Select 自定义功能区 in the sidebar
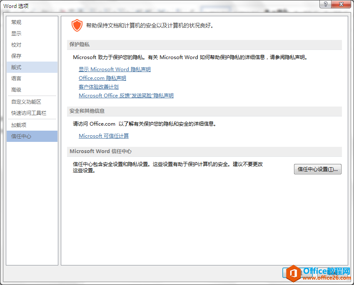The width and height of the screenshot is (354, 285). pyautogui.click(x=32, y=102)
